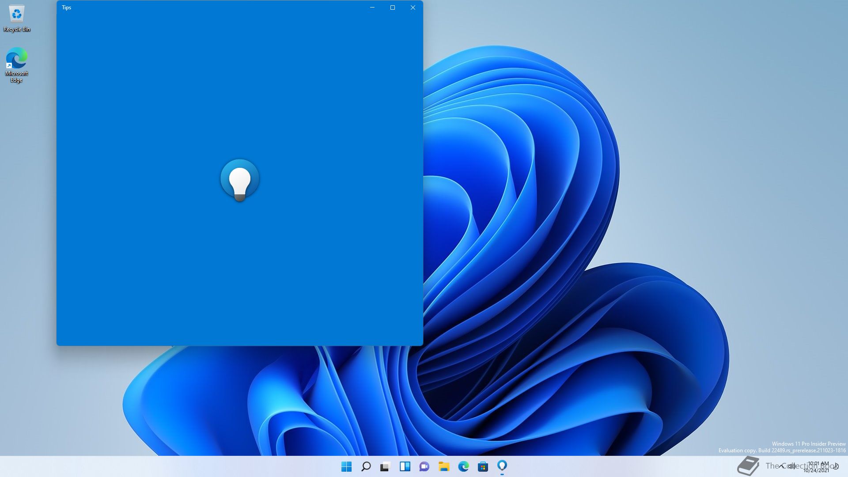Open Microsoft Store from taskbar
Image resolution: width=848 pixels, height=477 pixels.
tap(483, 466)
